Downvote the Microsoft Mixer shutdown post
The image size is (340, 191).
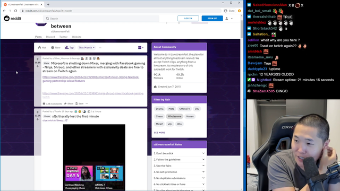38,66
